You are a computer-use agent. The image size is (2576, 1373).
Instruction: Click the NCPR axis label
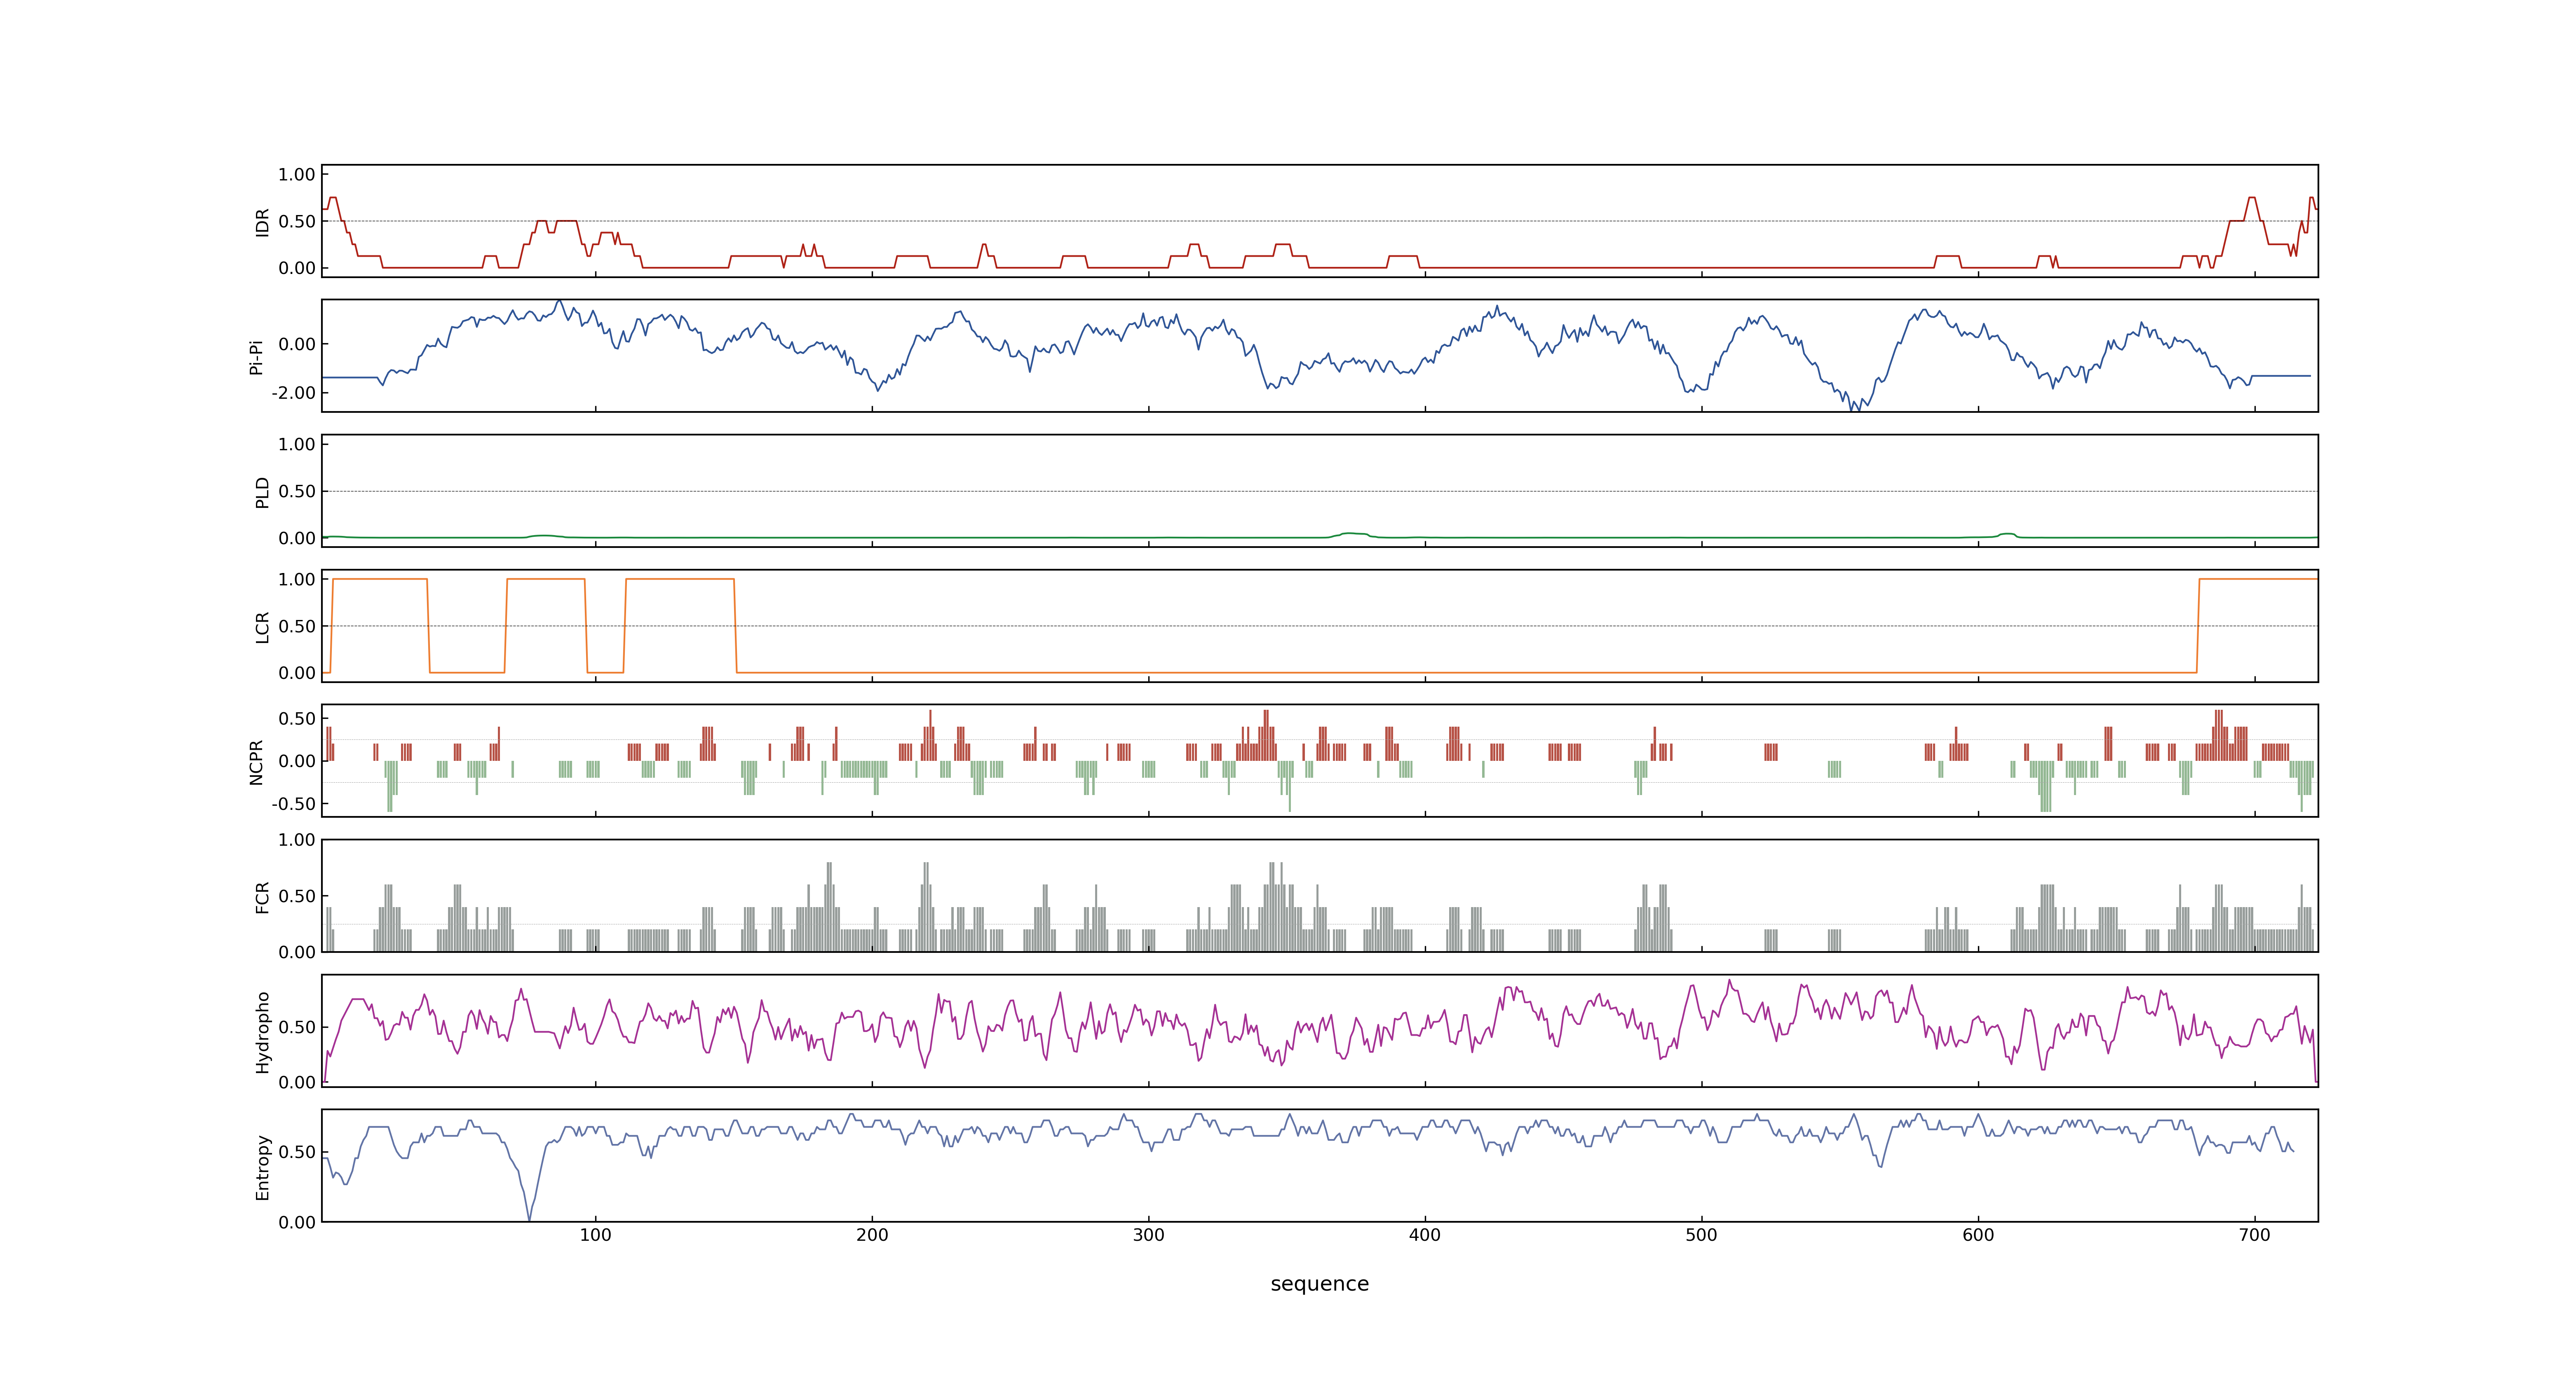coord(256,763)
